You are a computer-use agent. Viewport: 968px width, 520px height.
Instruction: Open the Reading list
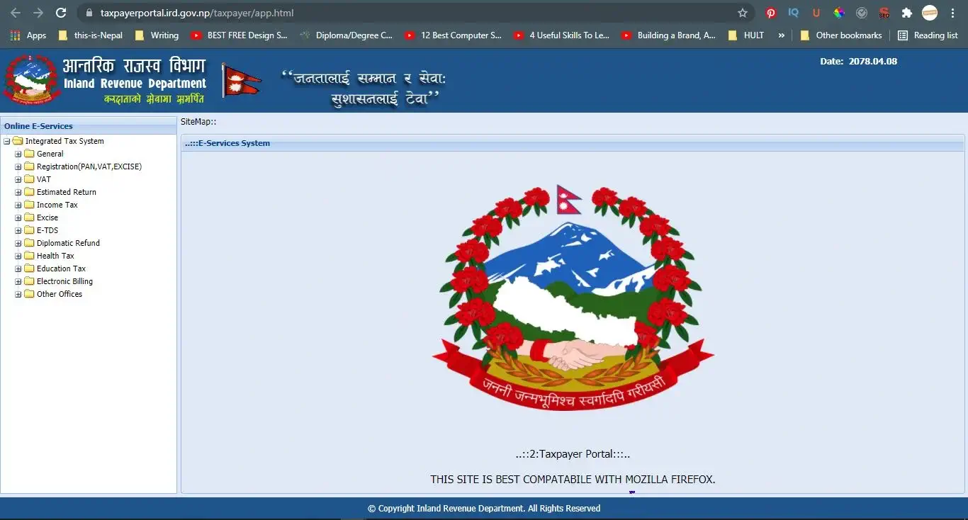point(928,35)
